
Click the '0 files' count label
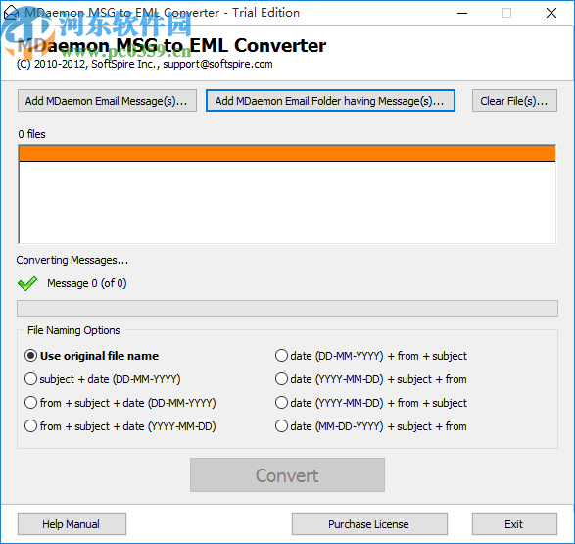pos(32,134)
